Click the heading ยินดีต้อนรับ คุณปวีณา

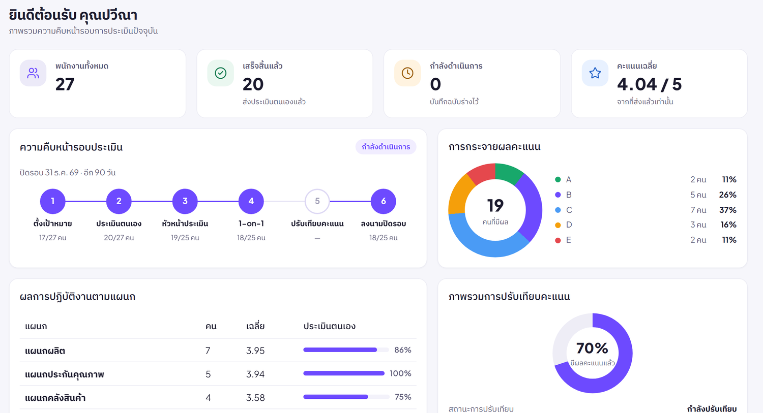73,15
